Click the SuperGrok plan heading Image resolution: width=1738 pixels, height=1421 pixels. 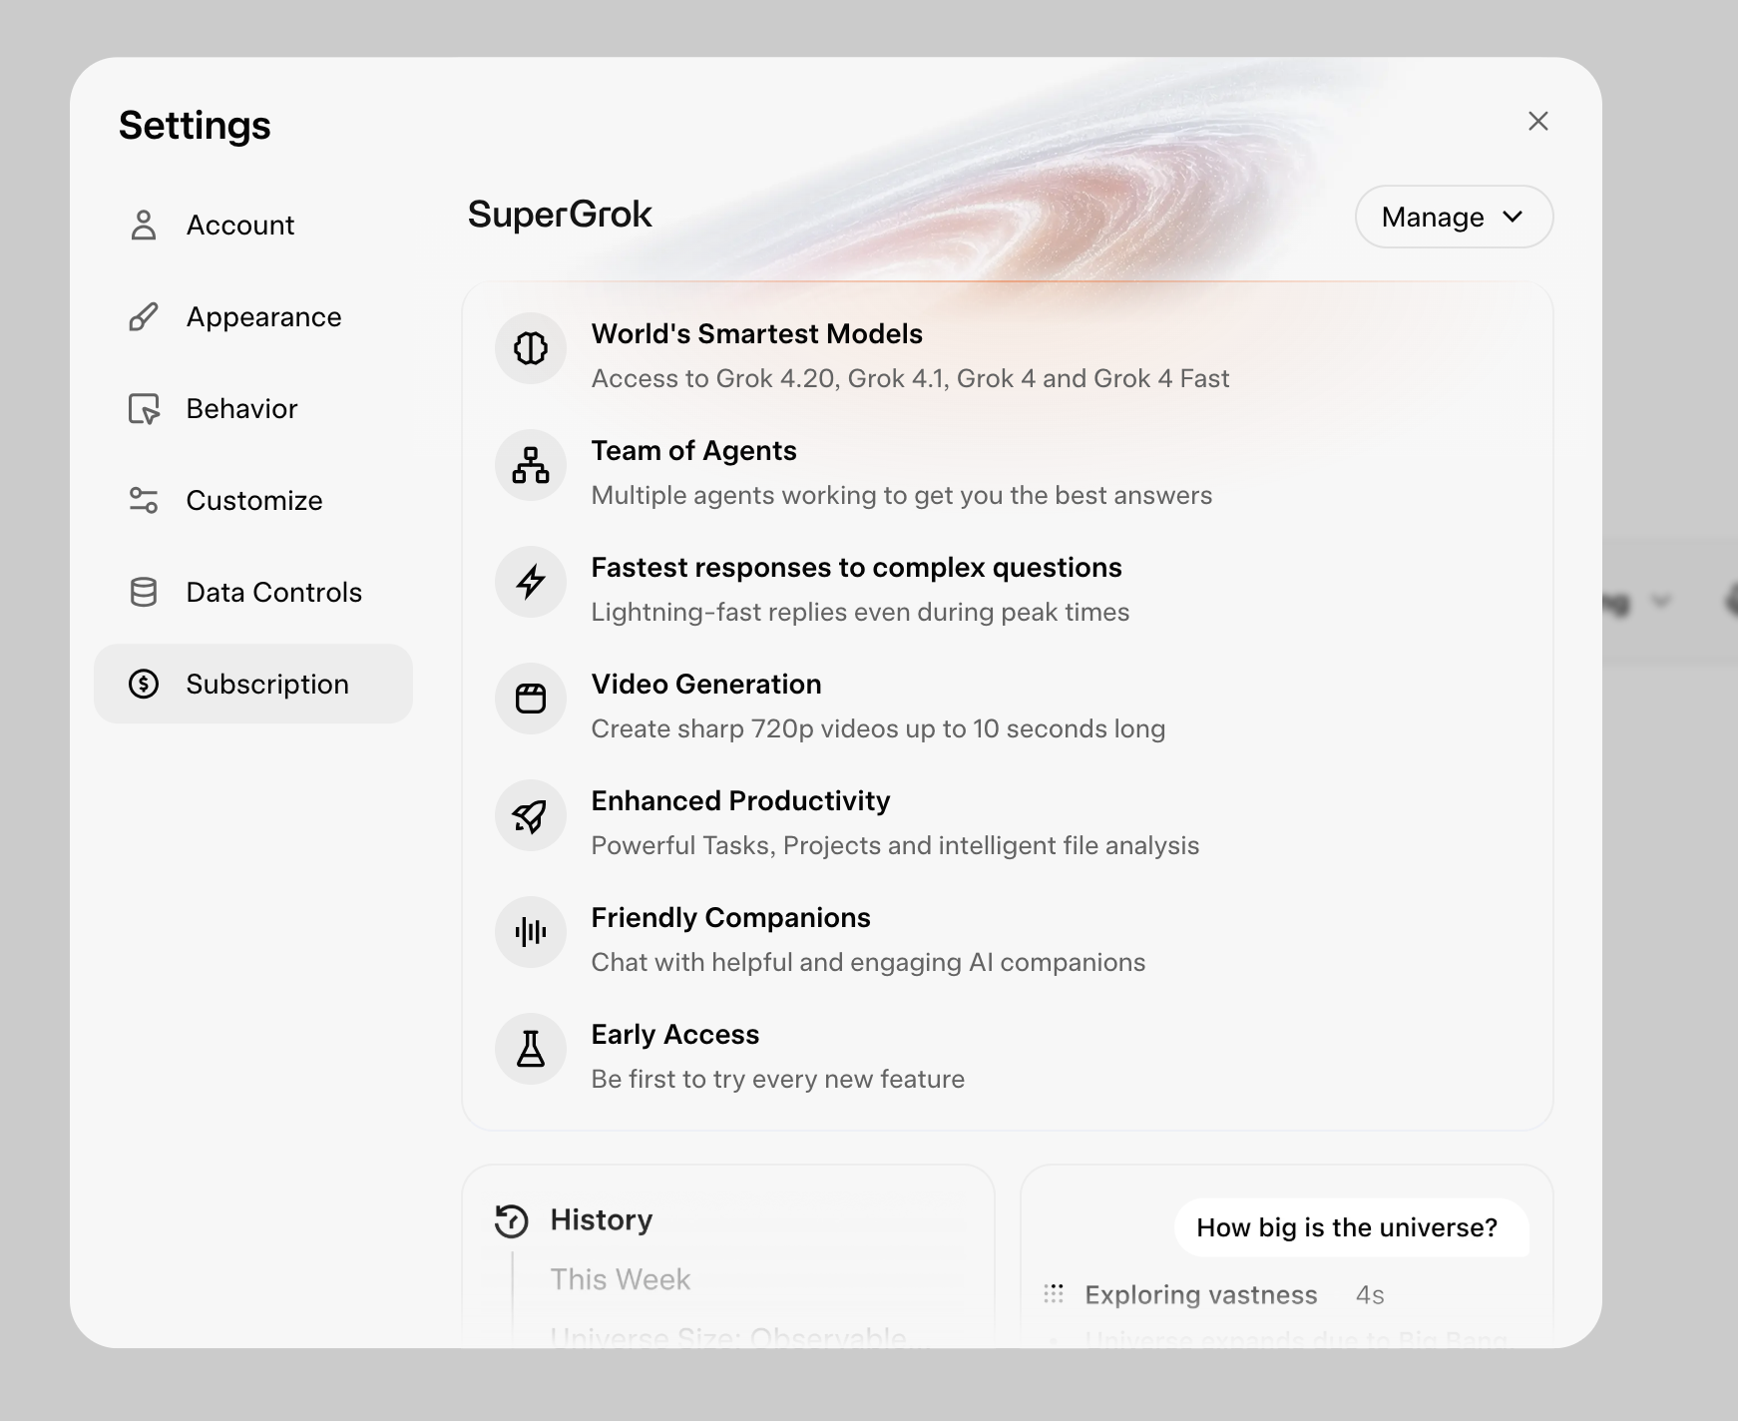(x=560, y=215)
